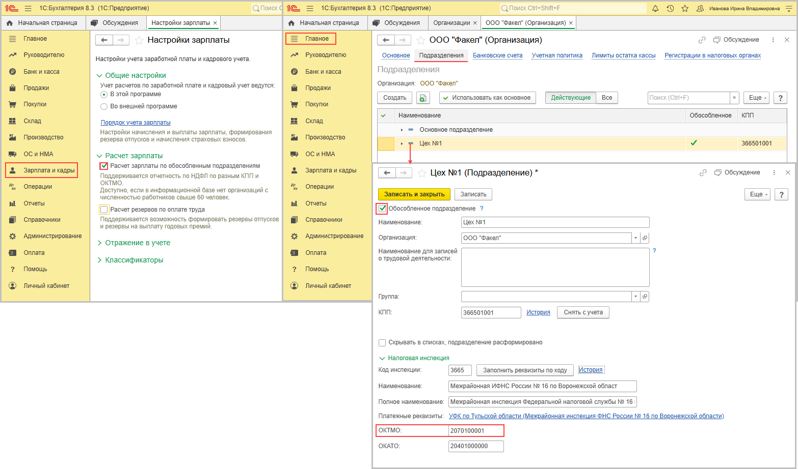Screen dimensions: 798x469
Task: Open the Еще menu in the Цех №1 form
Action: [758, 194]
